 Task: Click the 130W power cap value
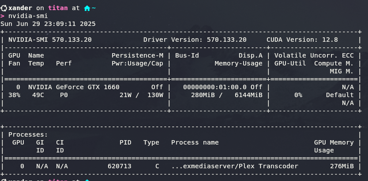(x=155, y=95)
